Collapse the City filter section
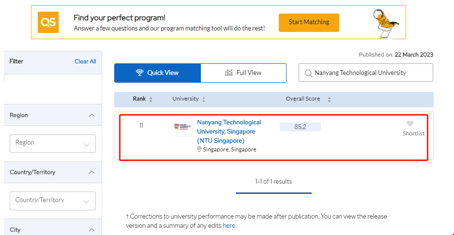The width and height of the screenshot is (454, 235). click(92, 230)
